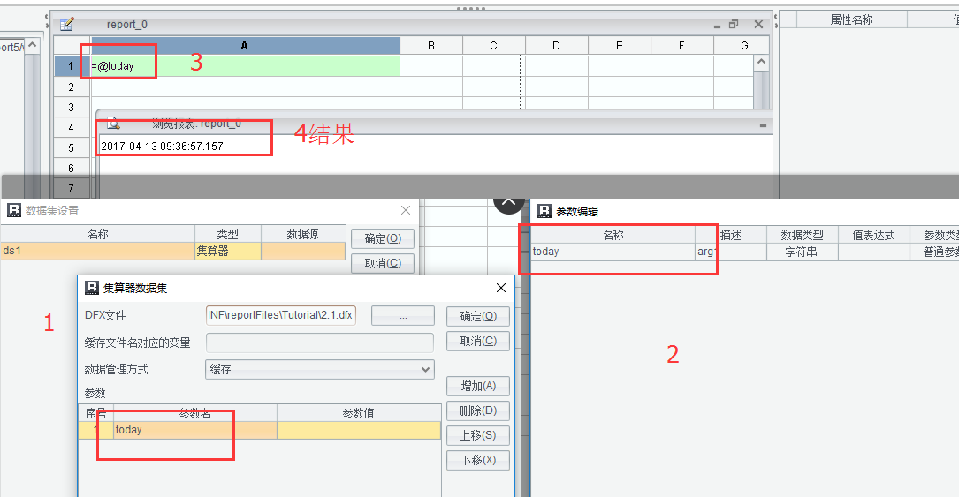The height and width of the screenshot is (497, 959).
Task: Select the ds1 dataset row
Action: pyautogui.click(x=173, y=251)
